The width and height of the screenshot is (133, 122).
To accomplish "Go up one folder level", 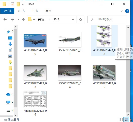I will pyautogui.click(x=24, y=19).
